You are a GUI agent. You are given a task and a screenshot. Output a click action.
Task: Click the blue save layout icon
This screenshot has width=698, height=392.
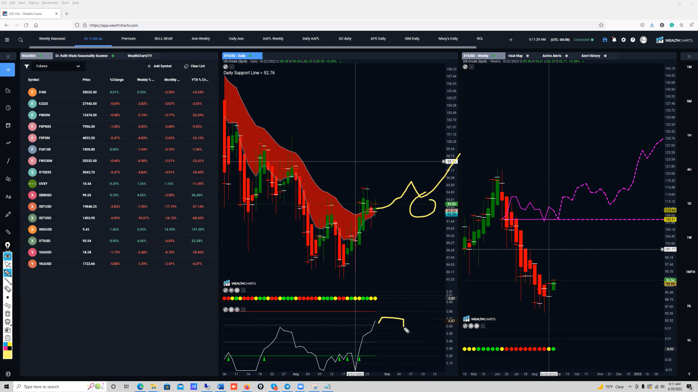[605, 40]
